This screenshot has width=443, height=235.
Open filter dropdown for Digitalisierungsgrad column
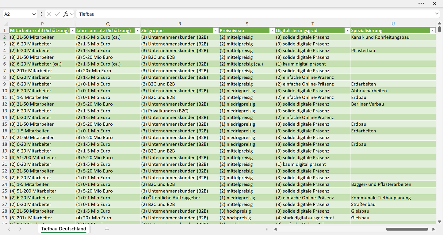pyautogui.click(x=347, y=30)
